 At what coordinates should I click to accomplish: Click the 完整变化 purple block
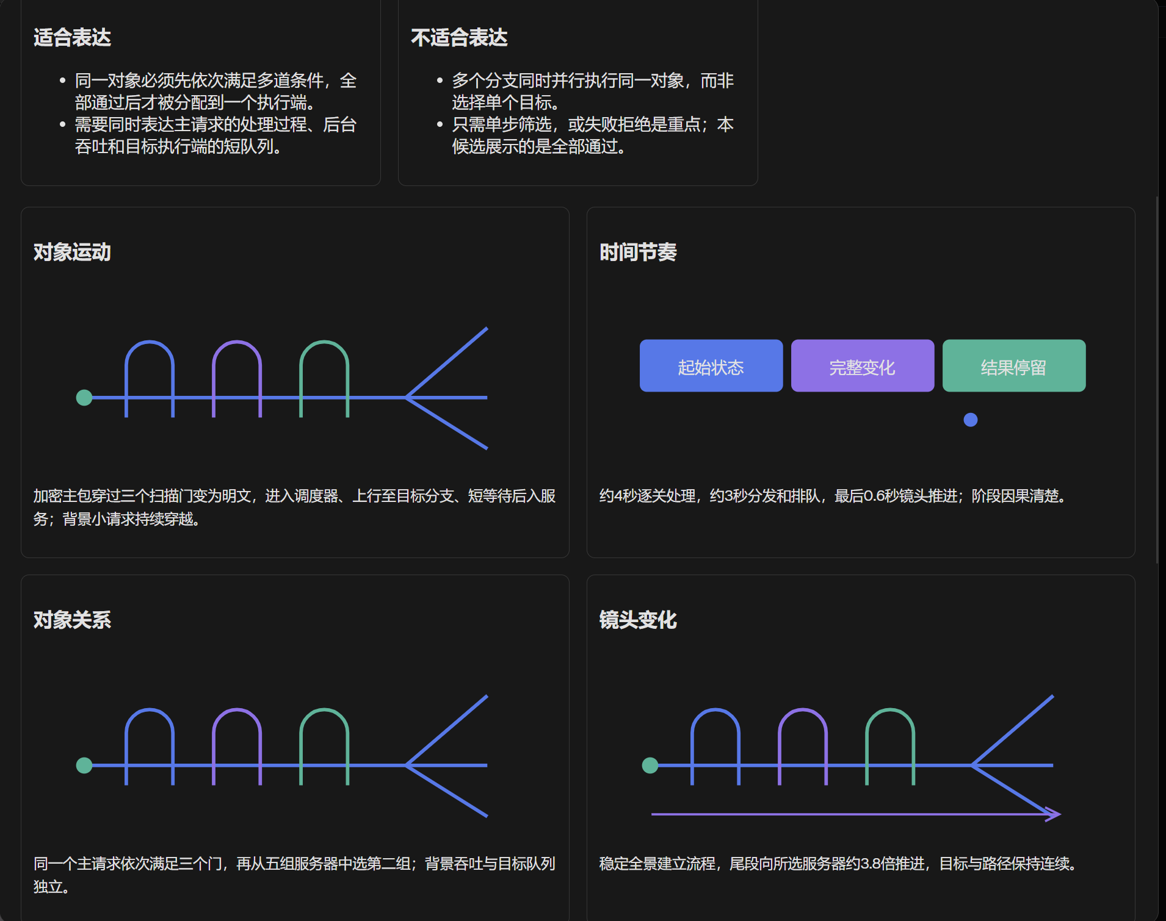pyautogui.click(x=863, y=366)
